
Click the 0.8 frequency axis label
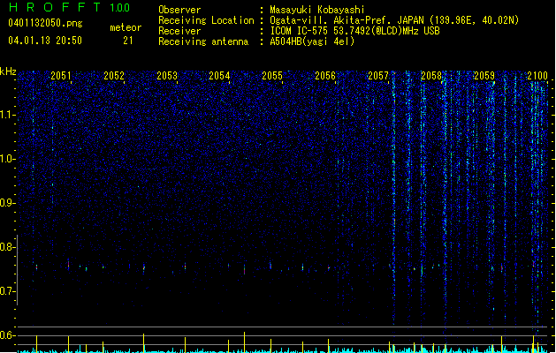coord(7,247)
